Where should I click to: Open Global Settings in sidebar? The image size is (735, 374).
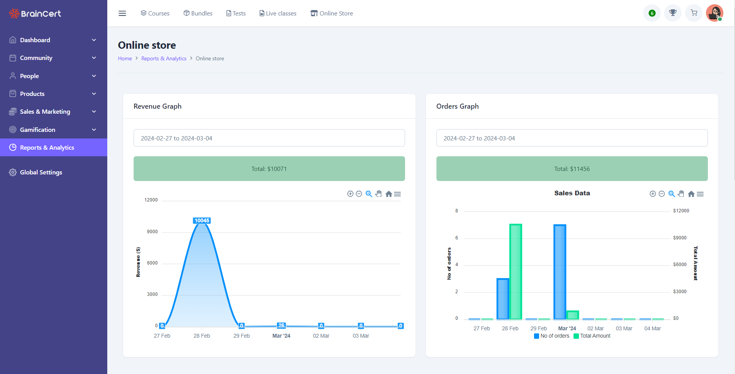click(x=53, y=172)
